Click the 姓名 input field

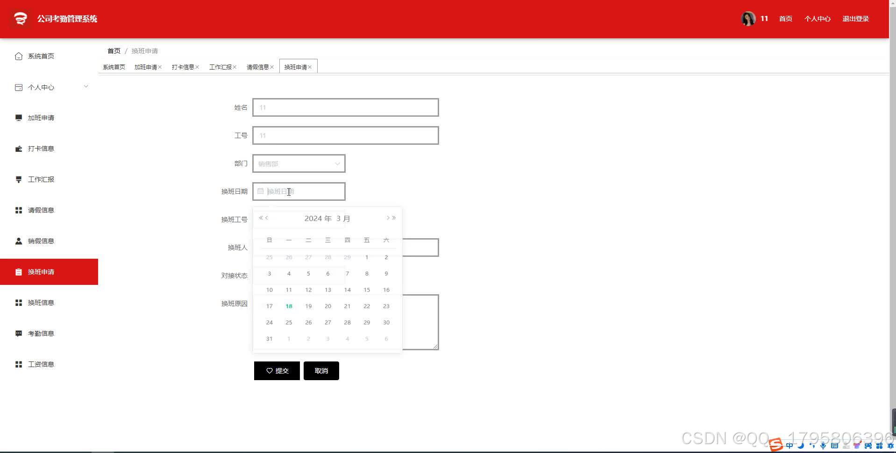click(346, 107)
